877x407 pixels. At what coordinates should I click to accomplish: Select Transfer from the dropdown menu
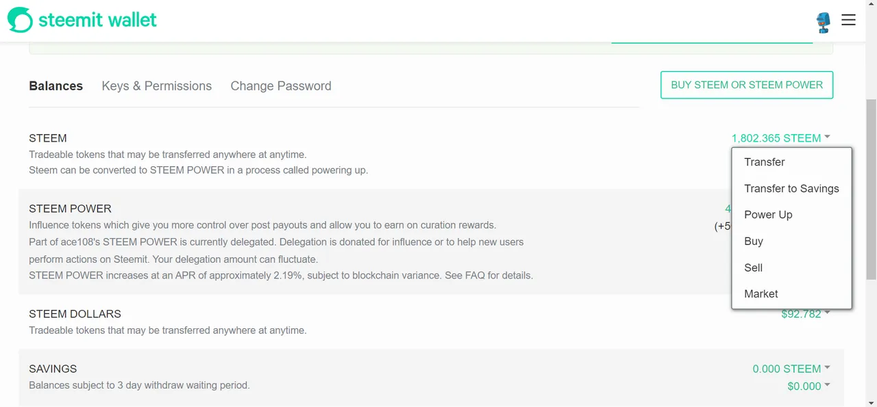tap(764, 162)
